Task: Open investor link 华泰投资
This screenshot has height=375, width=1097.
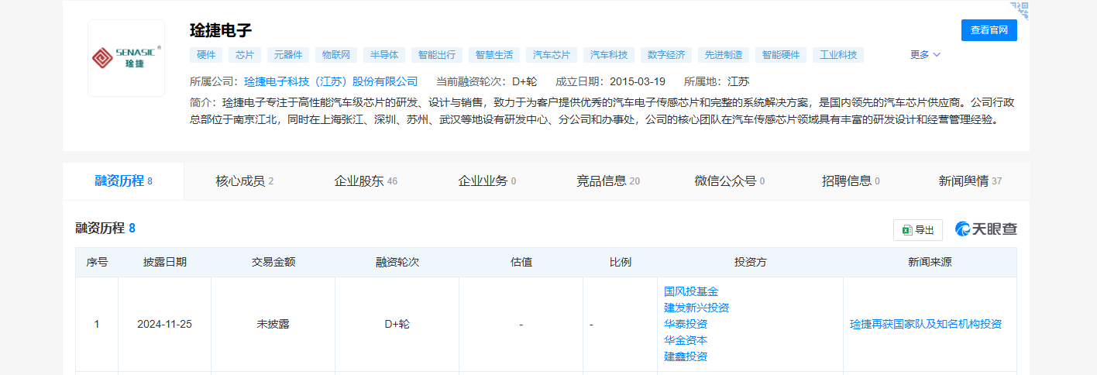Action: click(x=686, y=324)
